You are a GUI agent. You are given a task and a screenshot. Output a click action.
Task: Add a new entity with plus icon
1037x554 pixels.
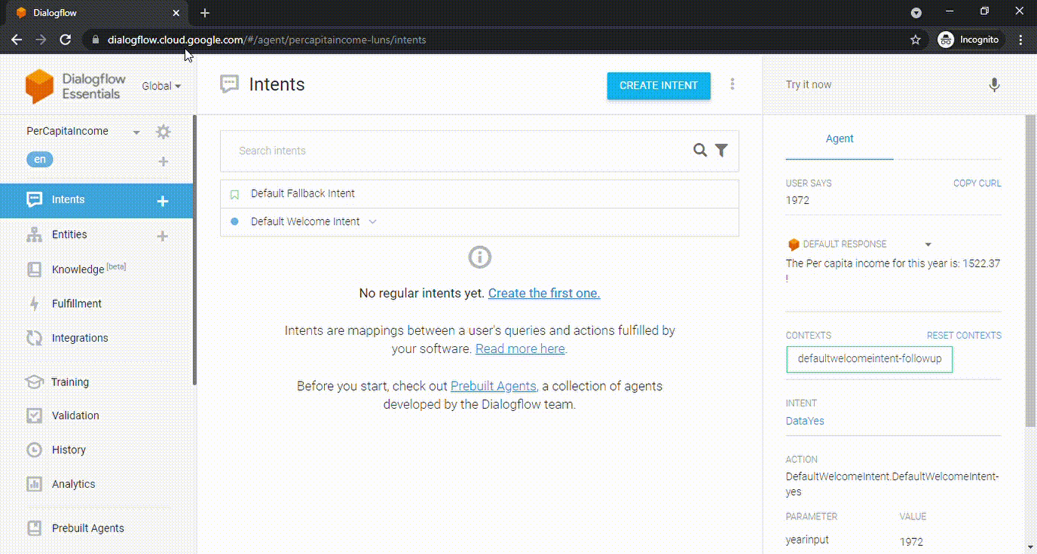[162, 236]
